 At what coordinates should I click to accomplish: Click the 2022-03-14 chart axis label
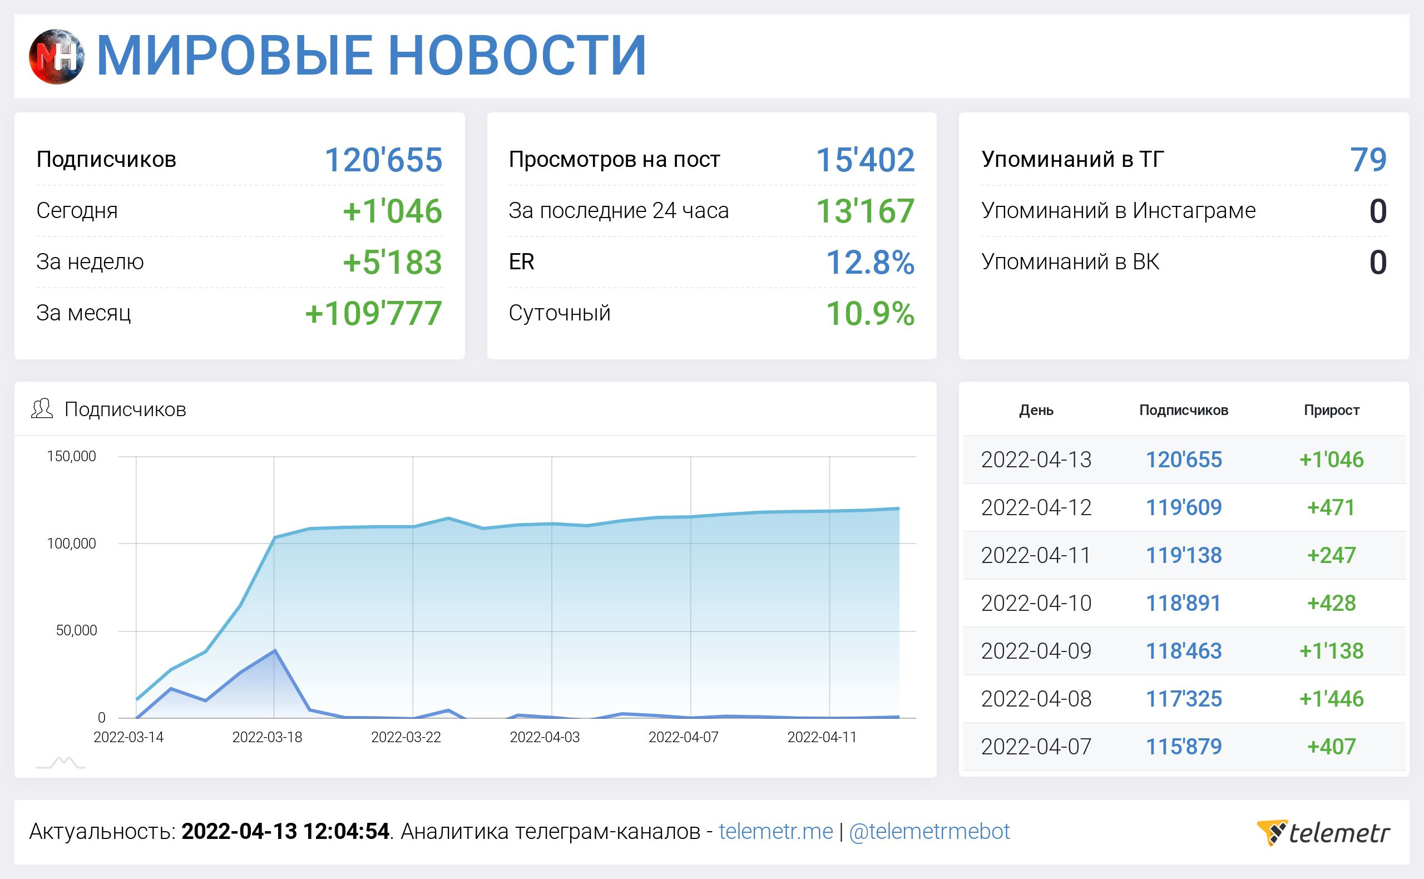coord(128,737)
